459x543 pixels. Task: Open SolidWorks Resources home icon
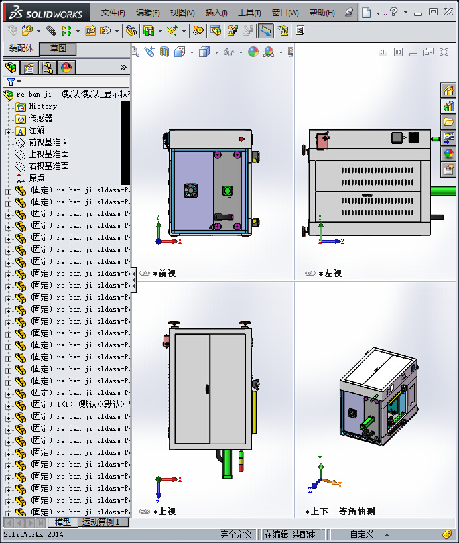[449, 90]
